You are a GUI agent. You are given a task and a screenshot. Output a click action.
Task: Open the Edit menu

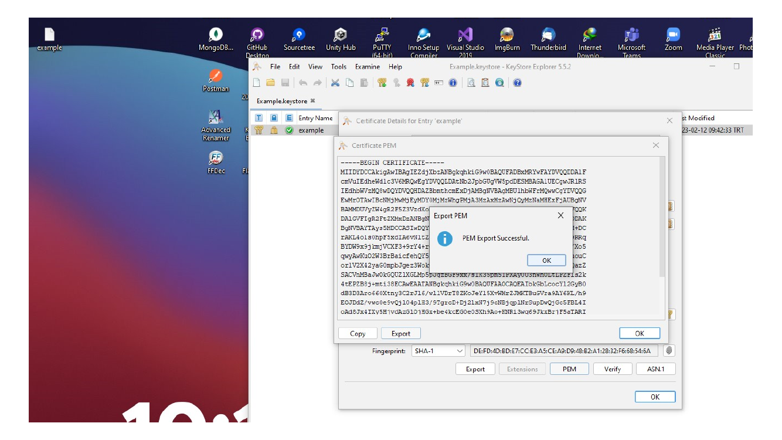click(294, 67)
